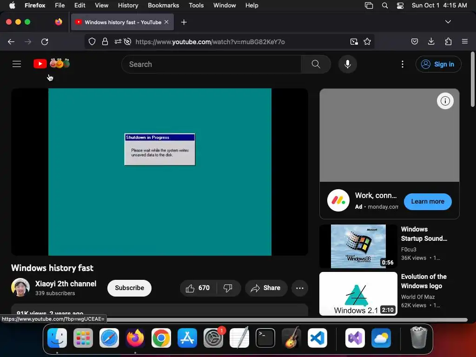Image resolution: width=476 pixels, height=357 pixels.
Task: Open GarageBand from the Dock
Action: (291, 337)
